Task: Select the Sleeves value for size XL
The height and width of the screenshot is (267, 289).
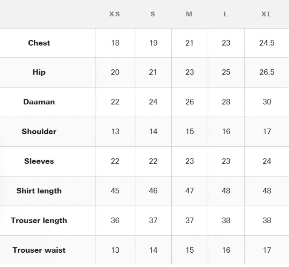Action: (x=267, y=161)
